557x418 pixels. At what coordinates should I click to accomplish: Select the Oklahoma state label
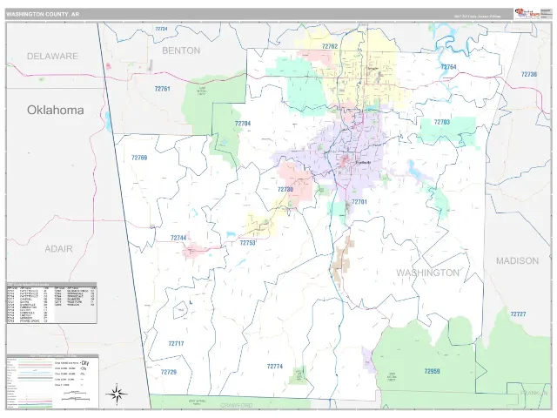tap(56, 111)
